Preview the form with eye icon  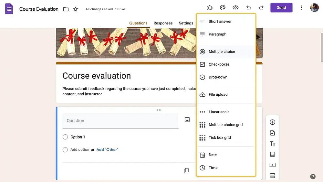tap(235, 8)
